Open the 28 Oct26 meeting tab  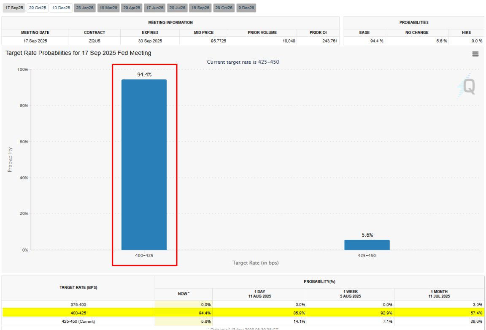224,8
